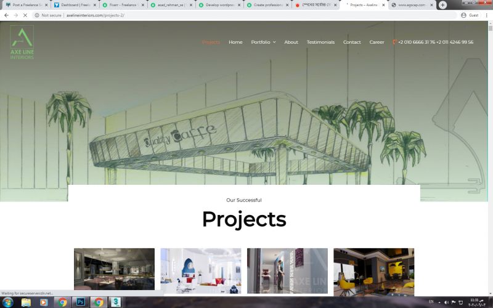This screenshot has width=493, height=308.
Task: Open the Windows Start menu
Action: pos(7,302)
